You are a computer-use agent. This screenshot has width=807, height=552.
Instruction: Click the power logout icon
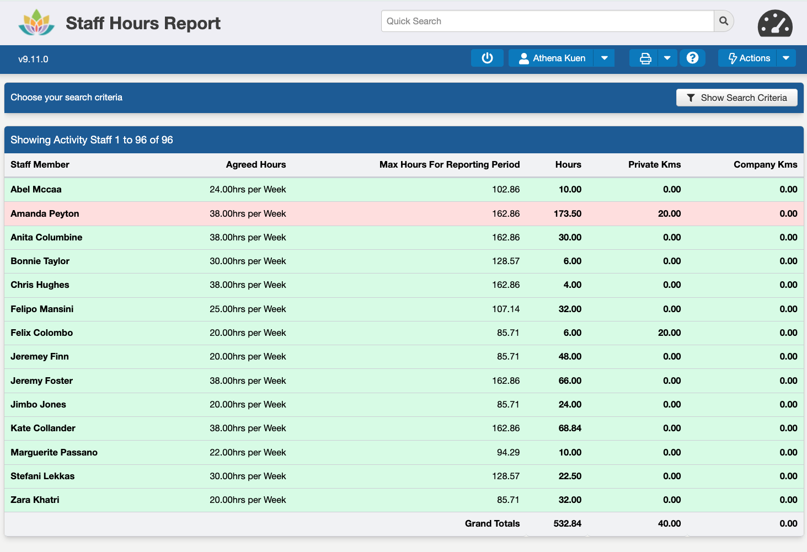click(487, 58)
